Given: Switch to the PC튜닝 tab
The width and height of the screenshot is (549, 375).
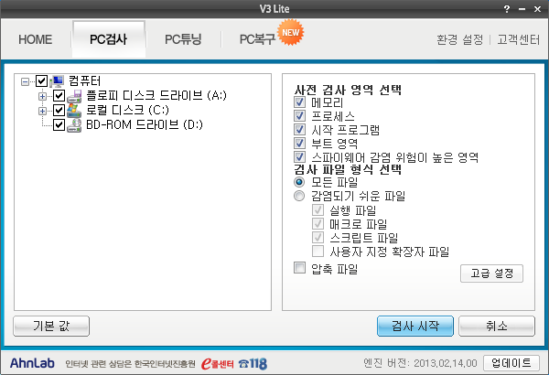Looking at the screenshot, I should [x=183, y=39].
